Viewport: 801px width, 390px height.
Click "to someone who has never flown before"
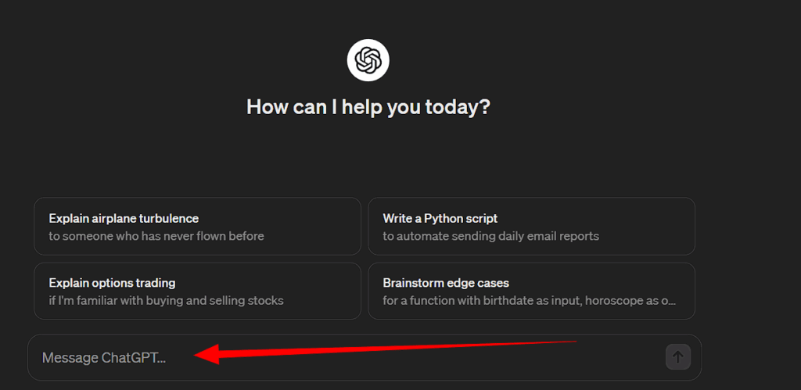[x=156, y=236]
